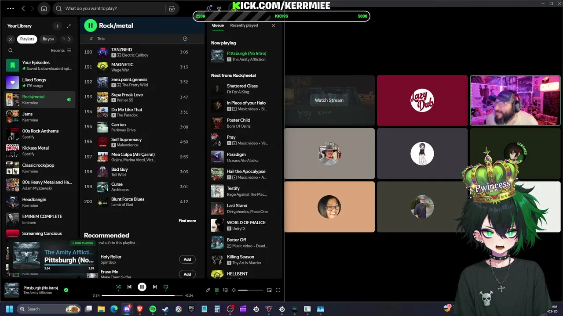Click Watch Stream button

[x=329, y=100]
